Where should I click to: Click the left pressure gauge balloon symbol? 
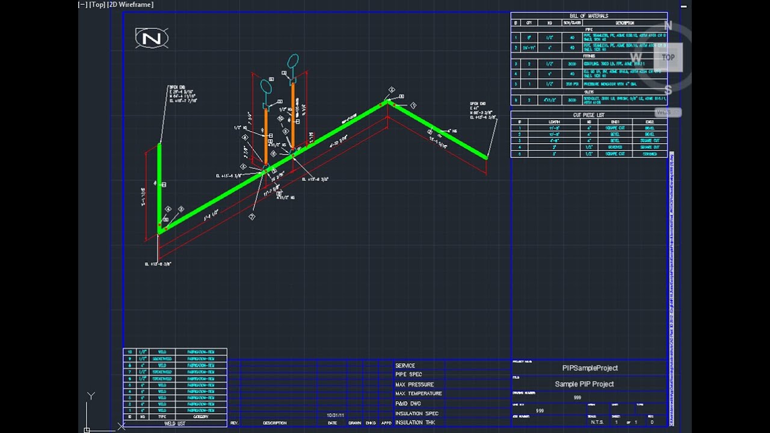coord(265,87)
